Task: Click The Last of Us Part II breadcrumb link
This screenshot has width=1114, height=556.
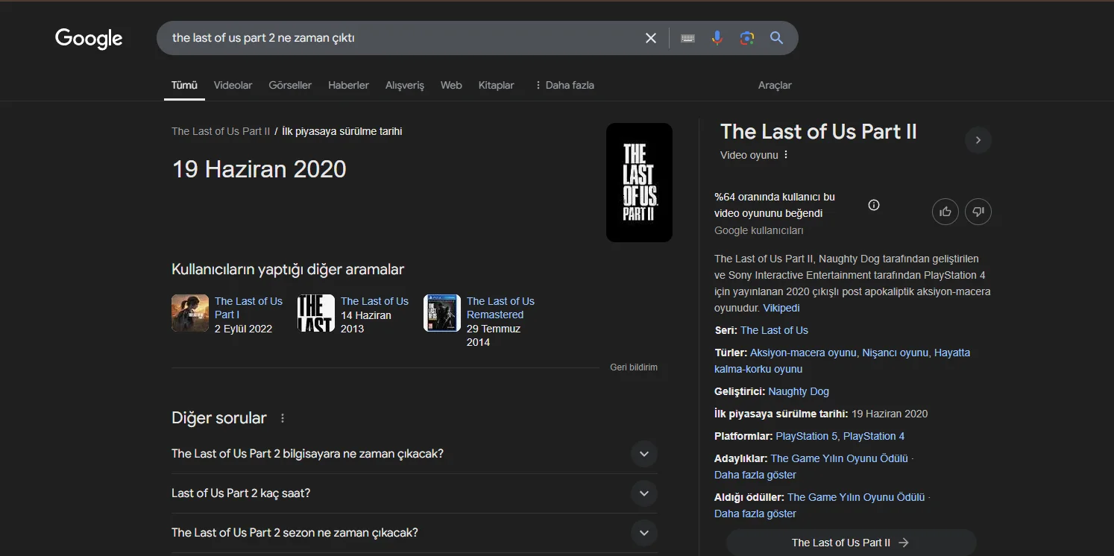Action: [x=221, y=131]
